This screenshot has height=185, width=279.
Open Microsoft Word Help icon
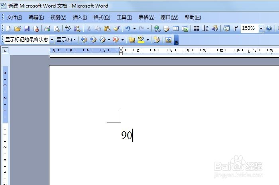point(269,29)
